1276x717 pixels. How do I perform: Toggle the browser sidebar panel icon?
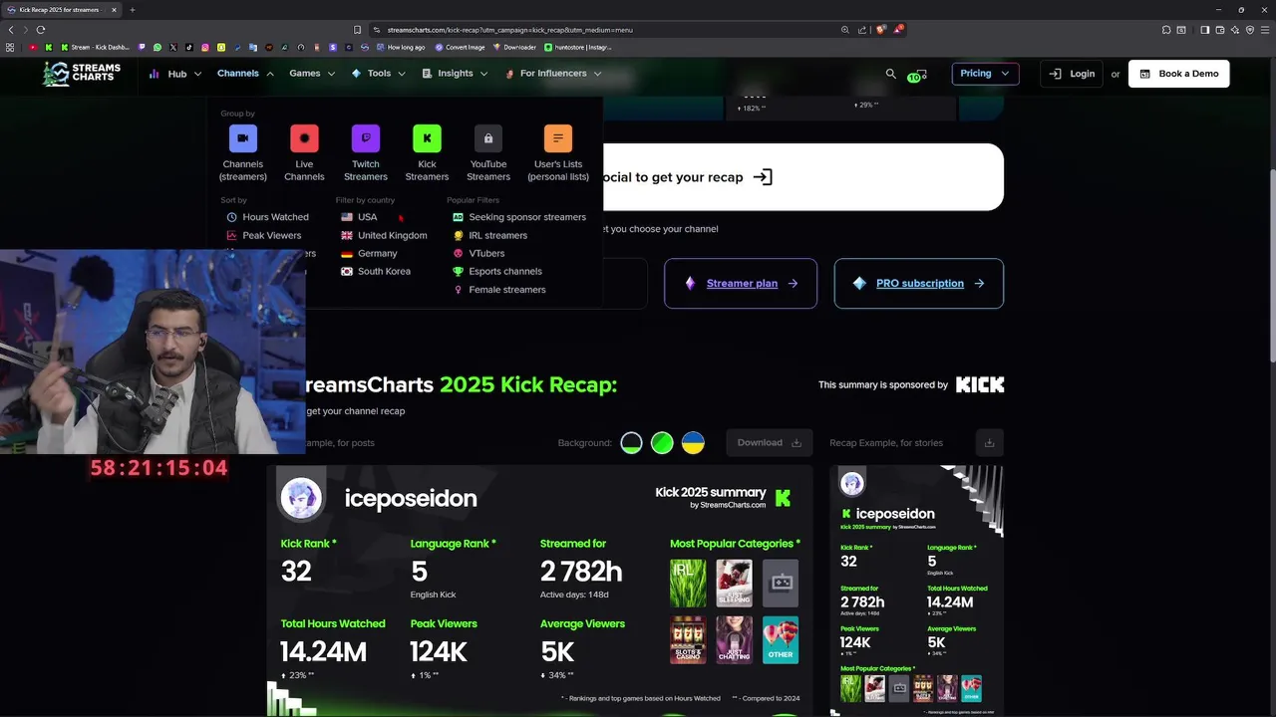click(x=1204, y=30)
